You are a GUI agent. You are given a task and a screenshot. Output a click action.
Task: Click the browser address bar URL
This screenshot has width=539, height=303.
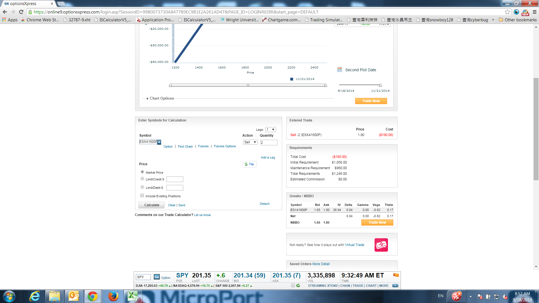click(x=176, y=12)
